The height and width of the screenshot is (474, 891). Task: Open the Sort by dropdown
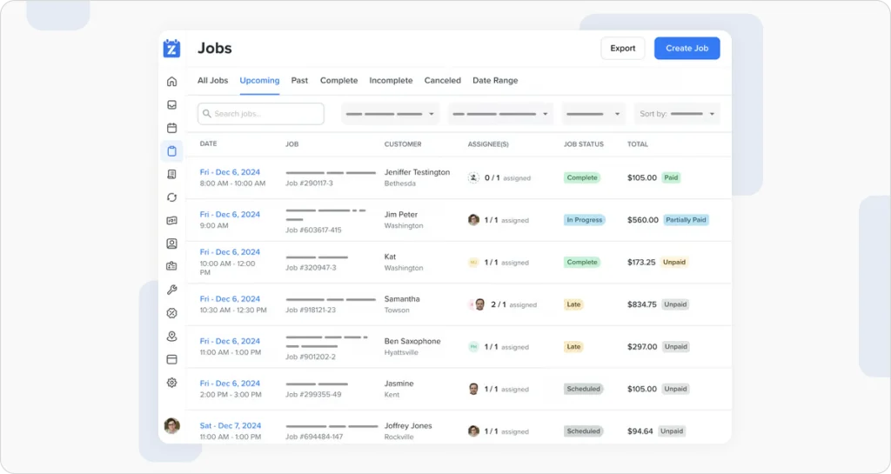click(x=677, y=114)
